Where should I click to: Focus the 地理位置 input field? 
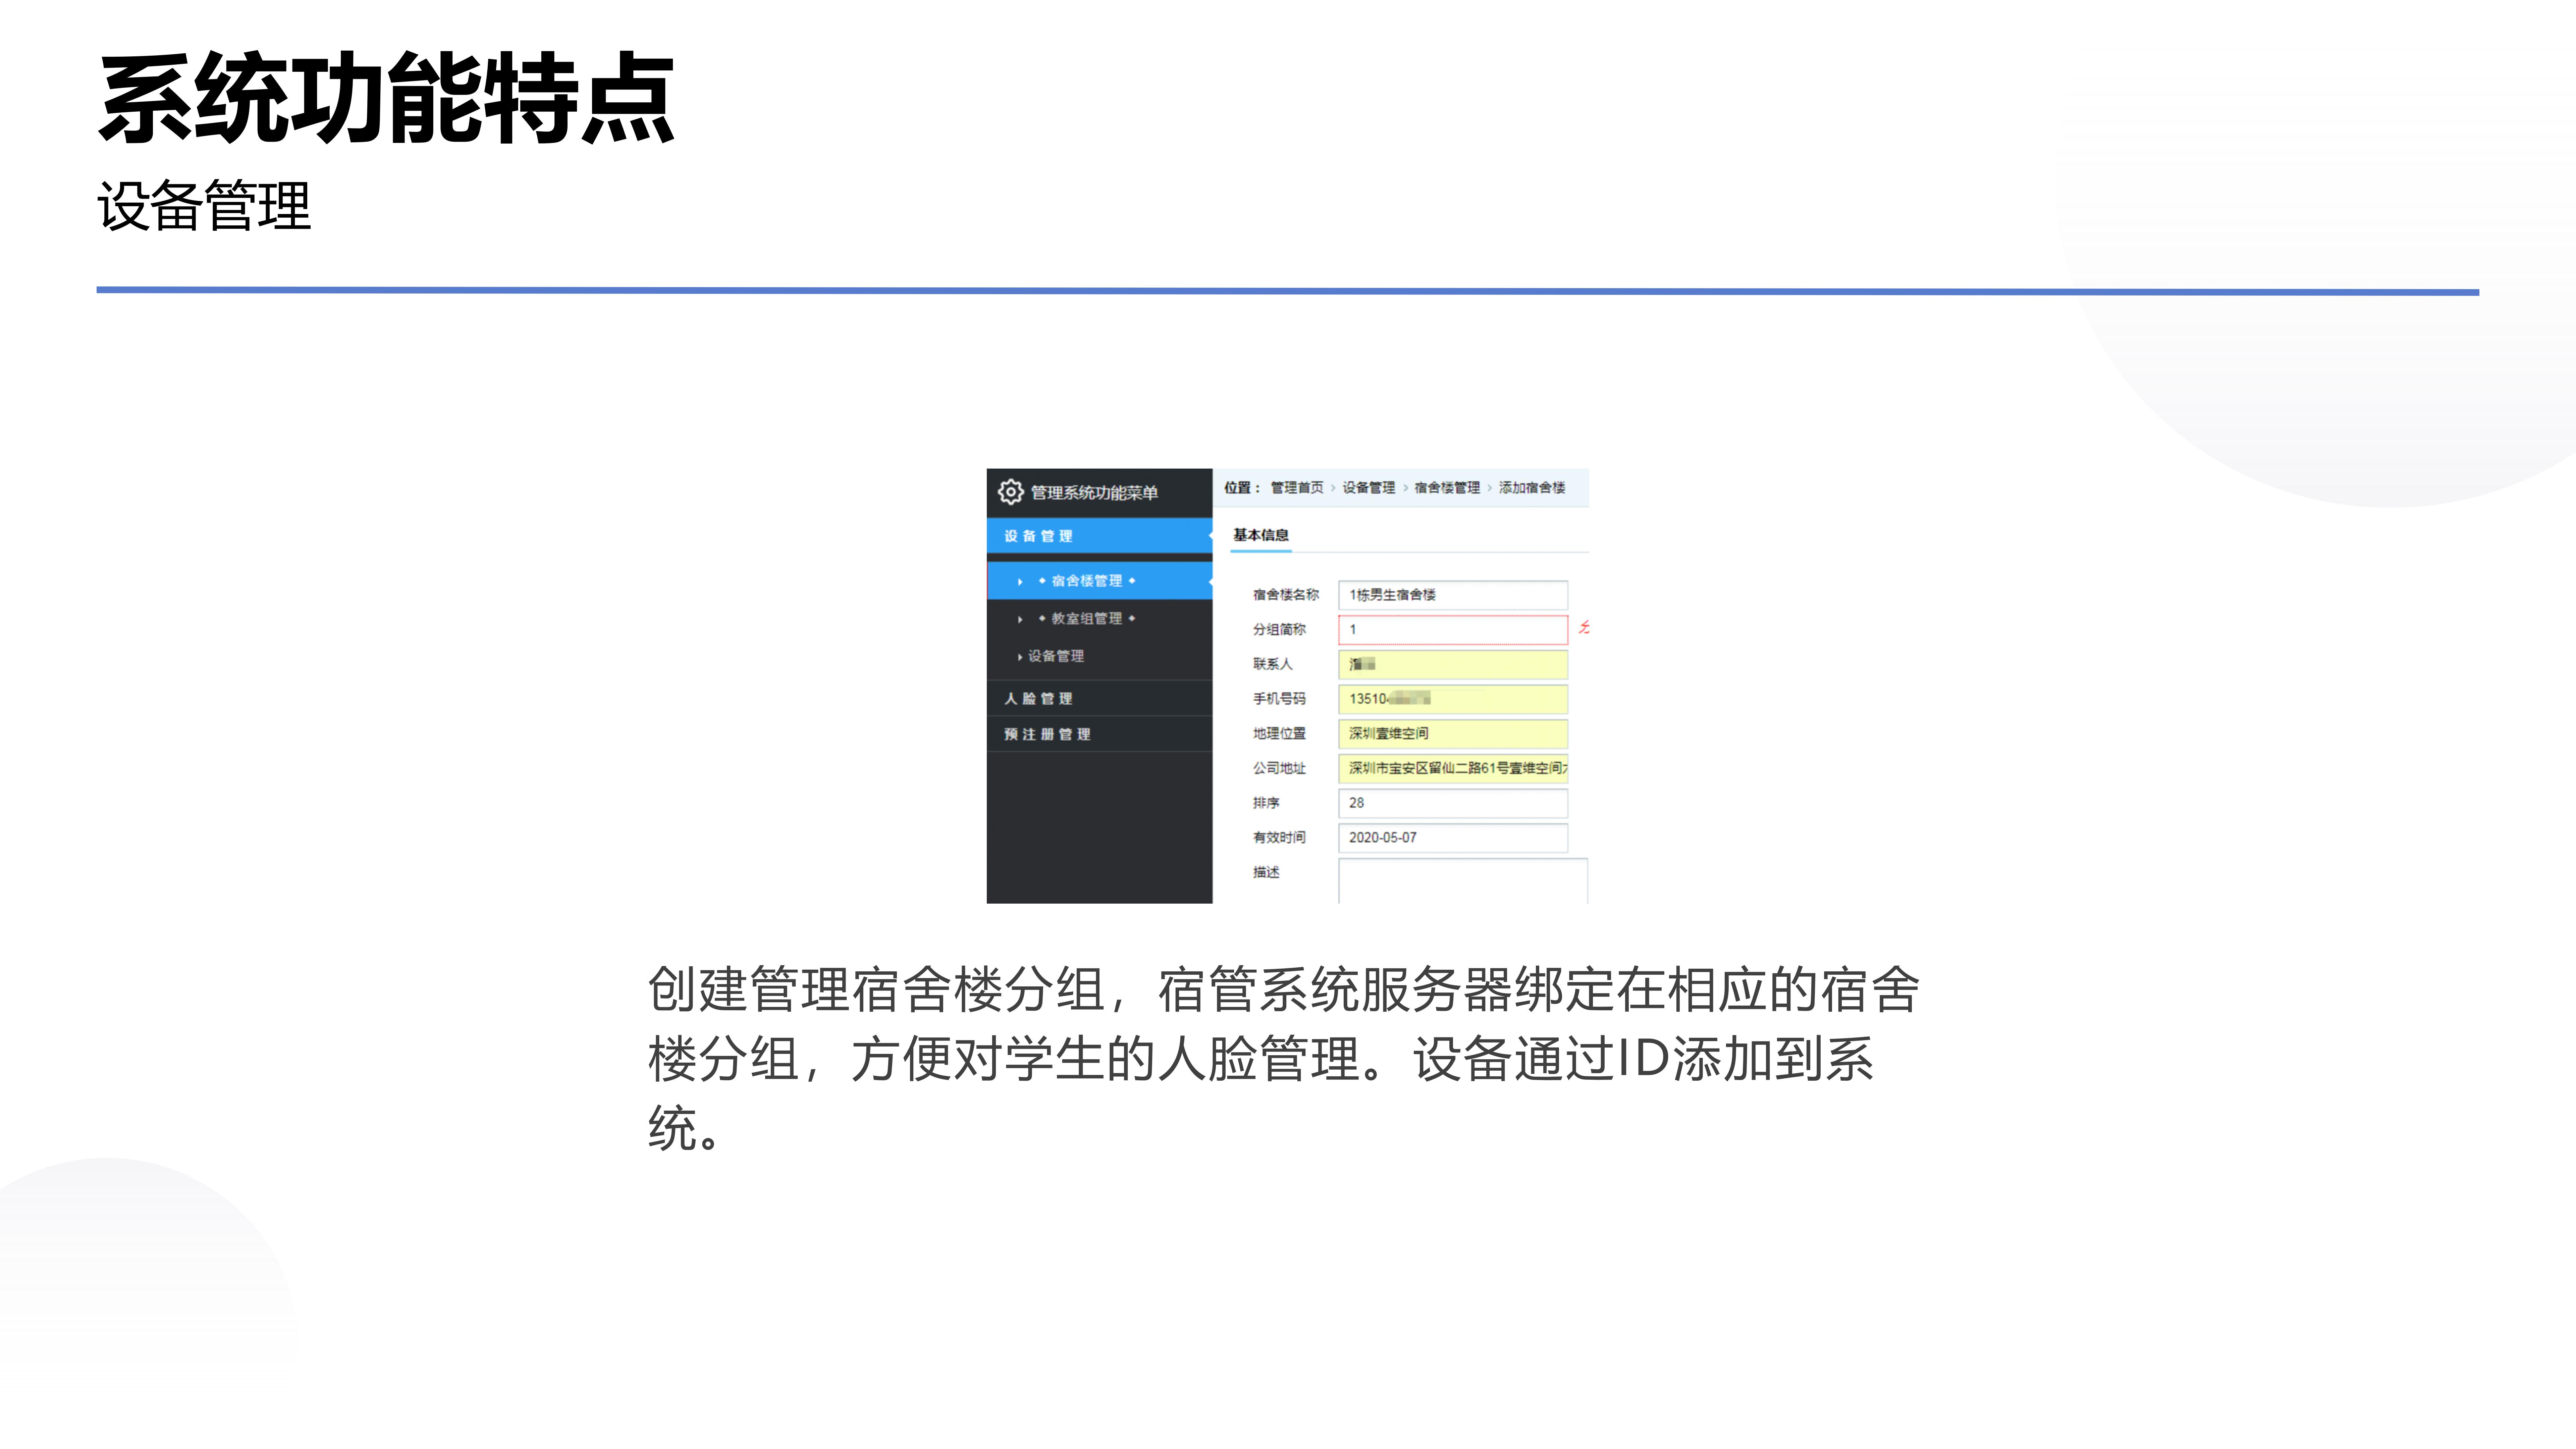pos(1453,734)
